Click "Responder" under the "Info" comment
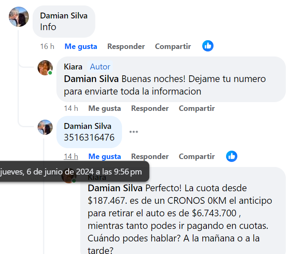This screenshot has height=254, width=295. (x=126, y=46)
